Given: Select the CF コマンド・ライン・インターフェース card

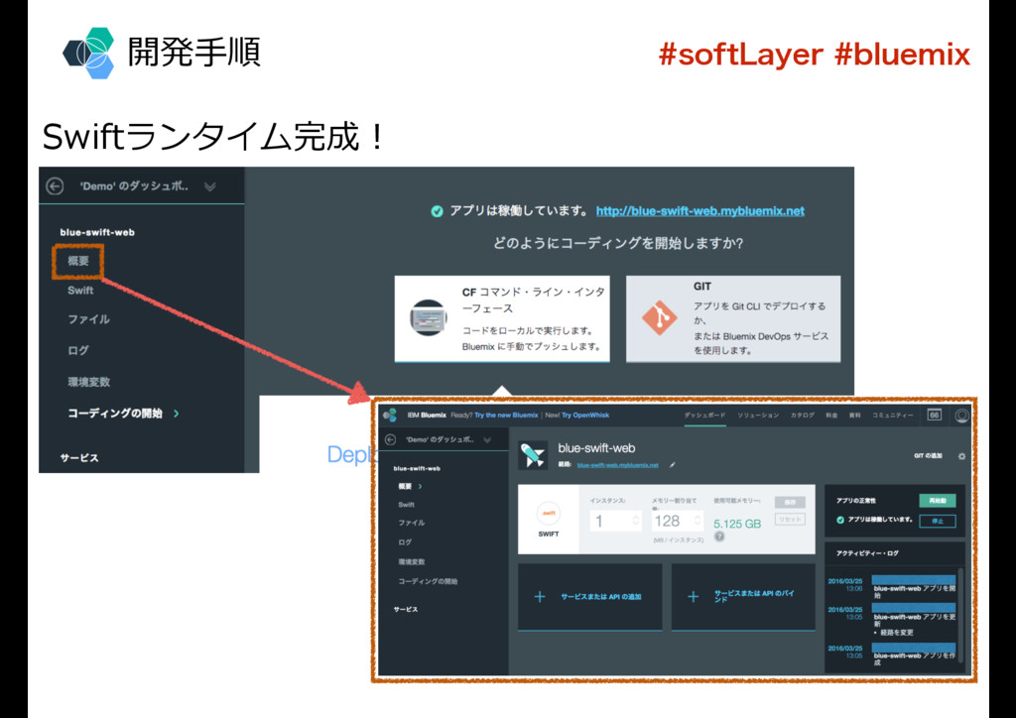Looking at the screenshot, I should click(x=502, y=318).
